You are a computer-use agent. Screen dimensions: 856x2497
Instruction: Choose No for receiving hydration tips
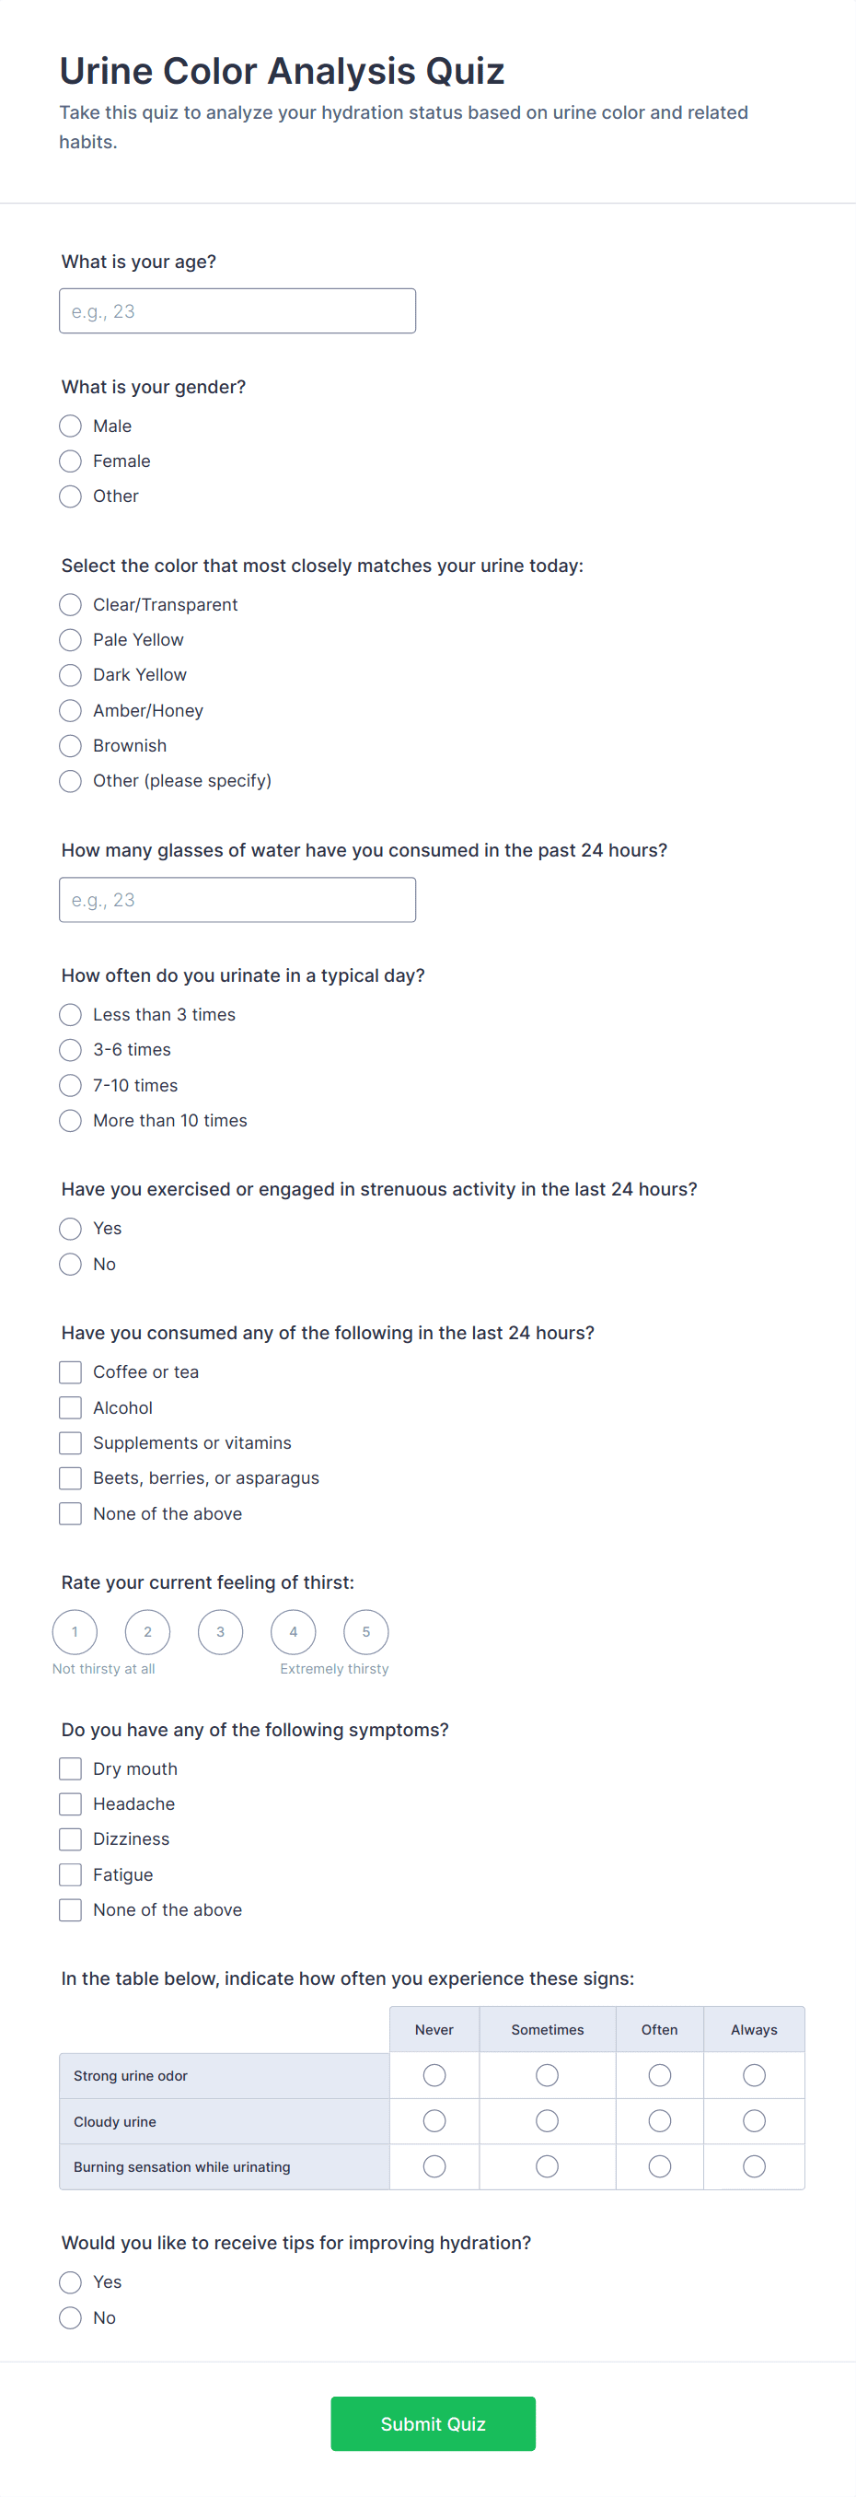click(71, 2317)
